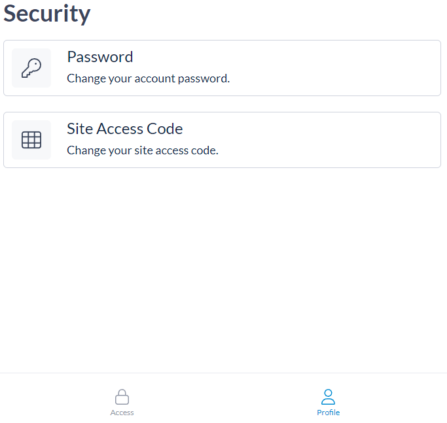
Task: Select "Change your site access code." text
Action: pos(142,150)
